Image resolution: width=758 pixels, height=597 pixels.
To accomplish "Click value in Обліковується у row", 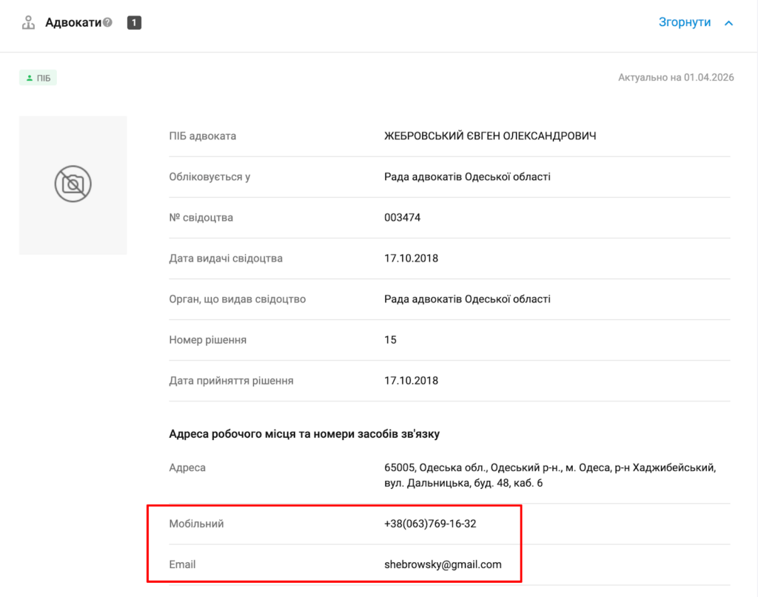I will click(x=467, y=177).
